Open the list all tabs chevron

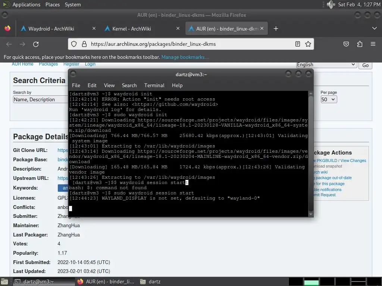pyautogui.click(x=375, y=28)
